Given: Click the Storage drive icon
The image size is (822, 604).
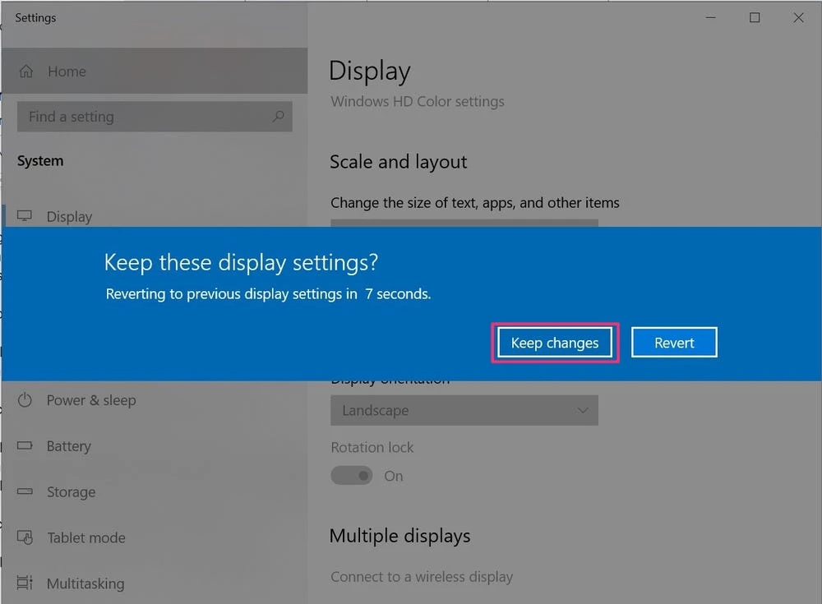Looking at the screenshot, I should [25, 492].
